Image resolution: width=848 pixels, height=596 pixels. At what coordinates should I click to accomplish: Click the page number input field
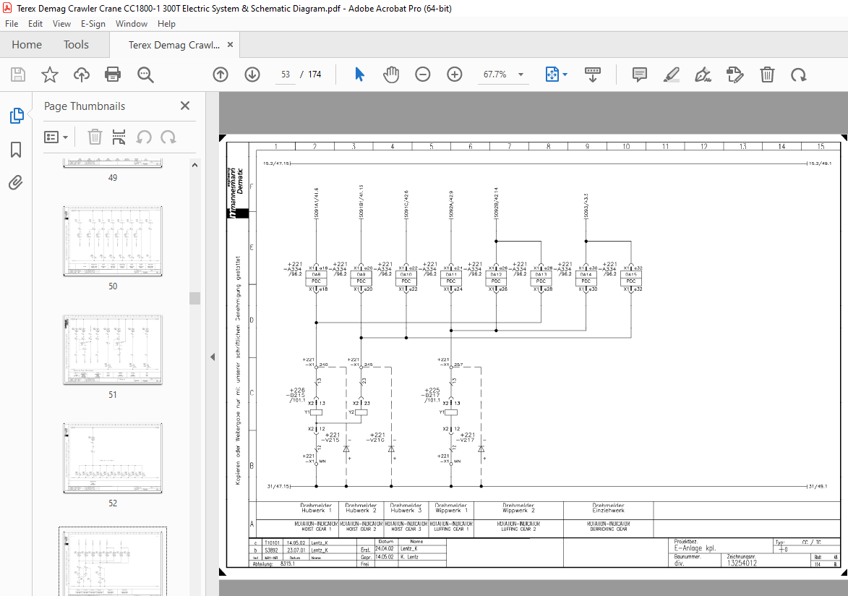286,74
